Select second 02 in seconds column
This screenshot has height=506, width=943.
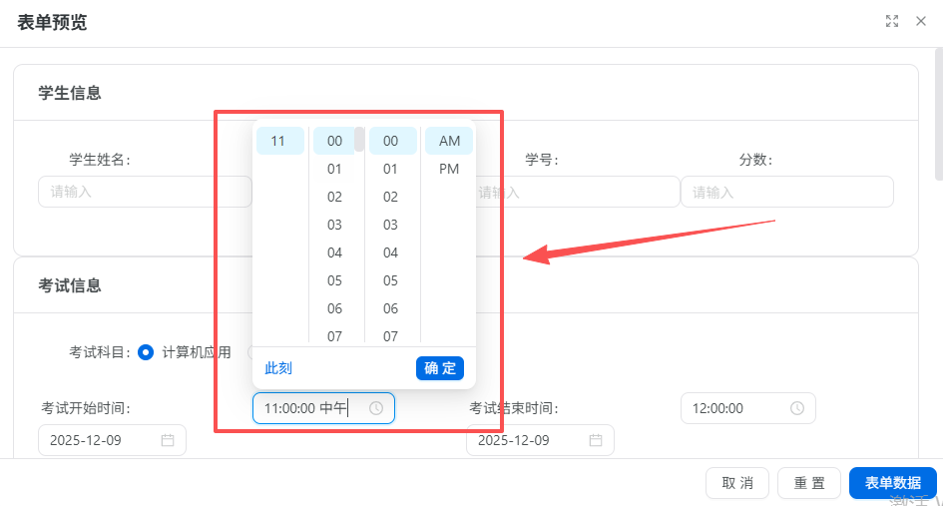coord(391,197)
